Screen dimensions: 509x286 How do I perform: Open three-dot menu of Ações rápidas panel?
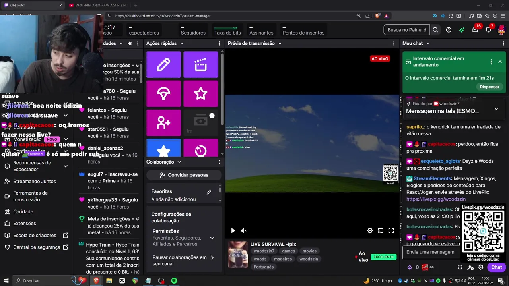pos(219,43)
